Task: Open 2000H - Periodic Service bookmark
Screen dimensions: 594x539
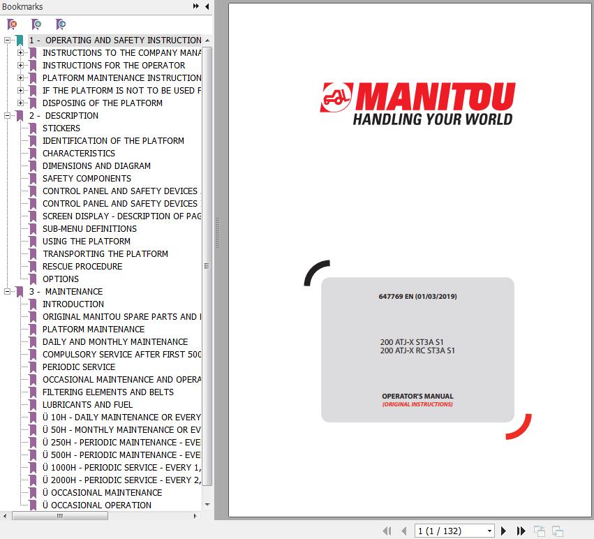Action: tap(121, 480)
